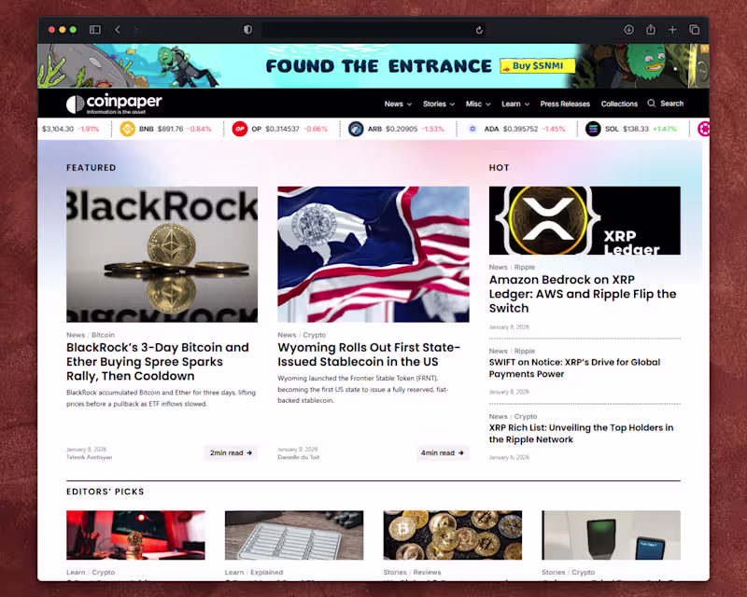747x597 pixels.
Task: Open the Collections menu item
Action: [619, 104]
